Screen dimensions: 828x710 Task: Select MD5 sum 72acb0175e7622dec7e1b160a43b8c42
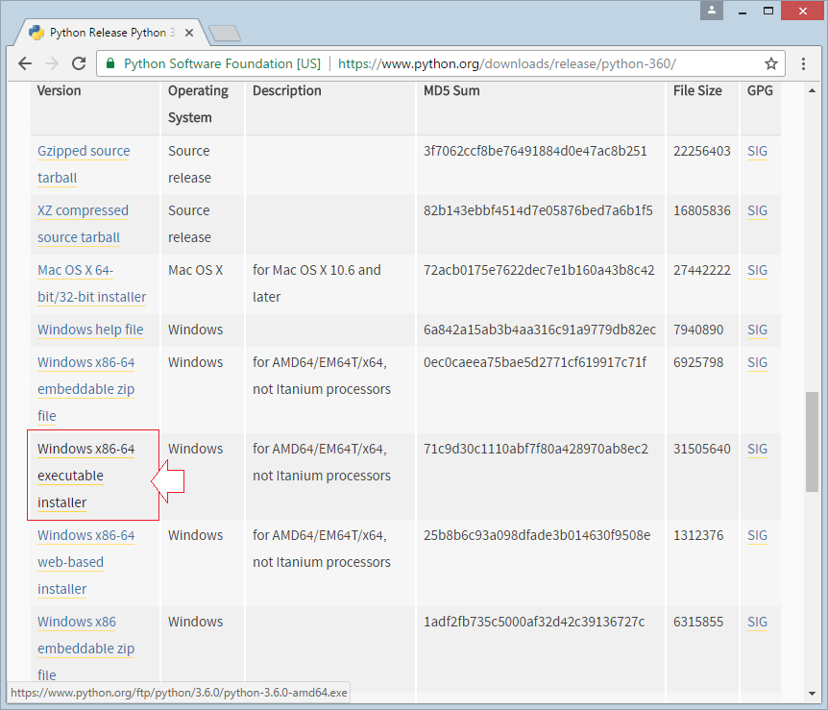(539, 271)
